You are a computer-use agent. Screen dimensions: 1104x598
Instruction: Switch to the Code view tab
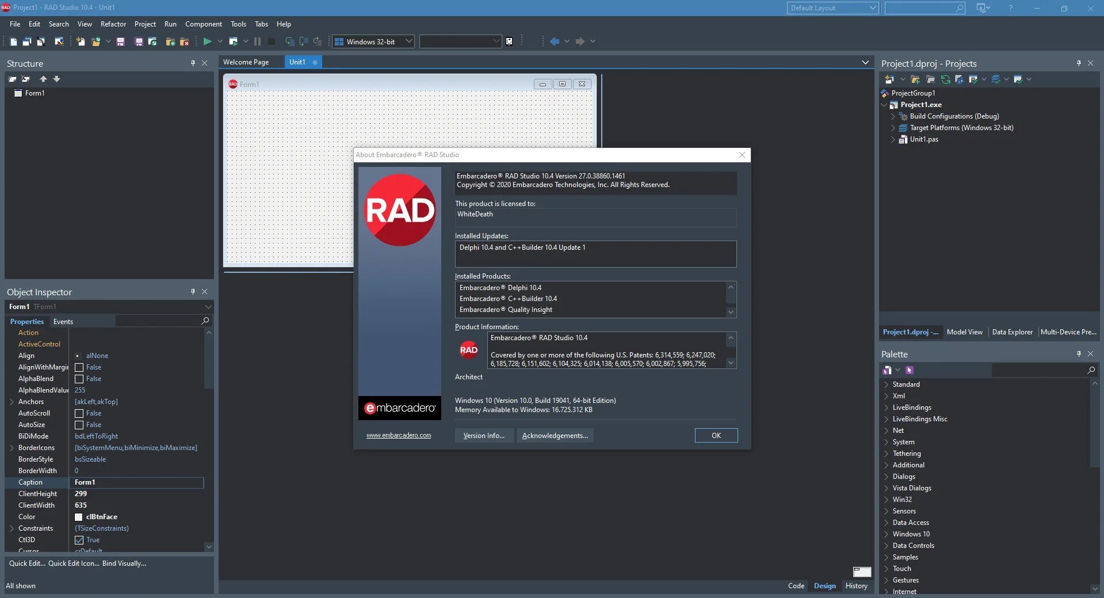tap(796, 586)
